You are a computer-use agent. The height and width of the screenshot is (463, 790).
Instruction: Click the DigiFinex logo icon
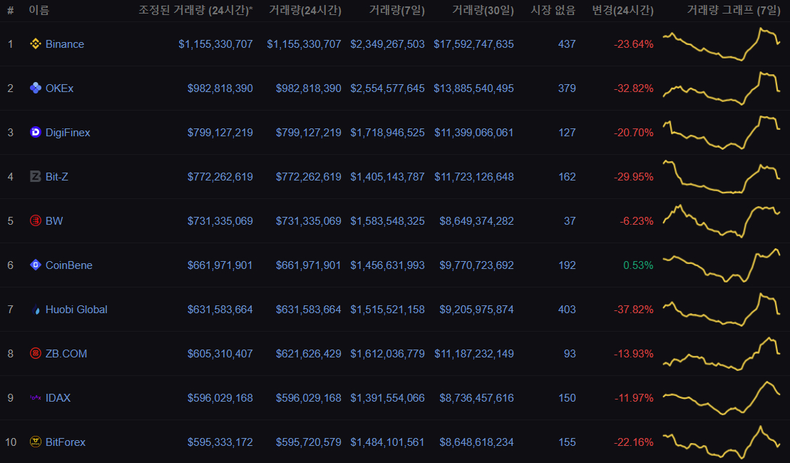click(35, 132)
